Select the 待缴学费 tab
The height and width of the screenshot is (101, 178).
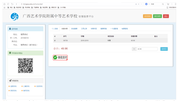click(64, 29)
